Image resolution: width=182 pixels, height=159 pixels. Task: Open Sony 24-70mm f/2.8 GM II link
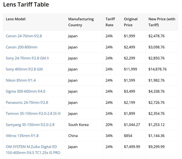click(27, 58)
